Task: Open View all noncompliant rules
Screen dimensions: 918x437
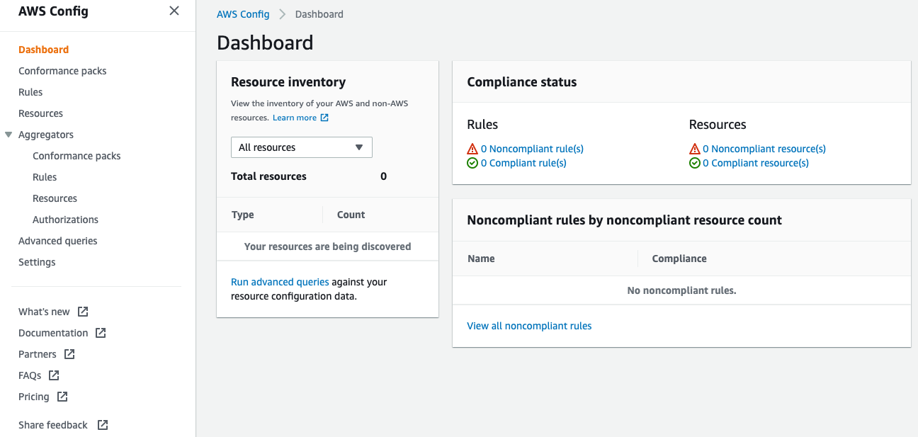Action: (529, 326)
